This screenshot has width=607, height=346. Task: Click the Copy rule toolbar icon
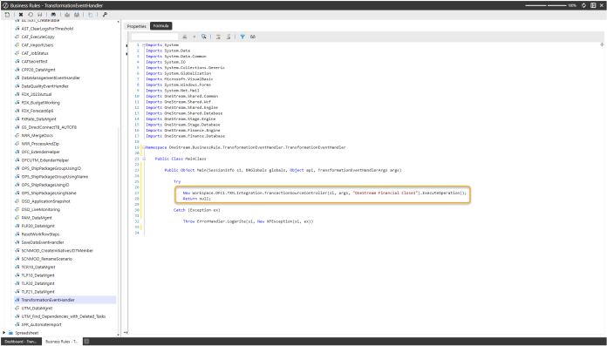coord(90,15)
